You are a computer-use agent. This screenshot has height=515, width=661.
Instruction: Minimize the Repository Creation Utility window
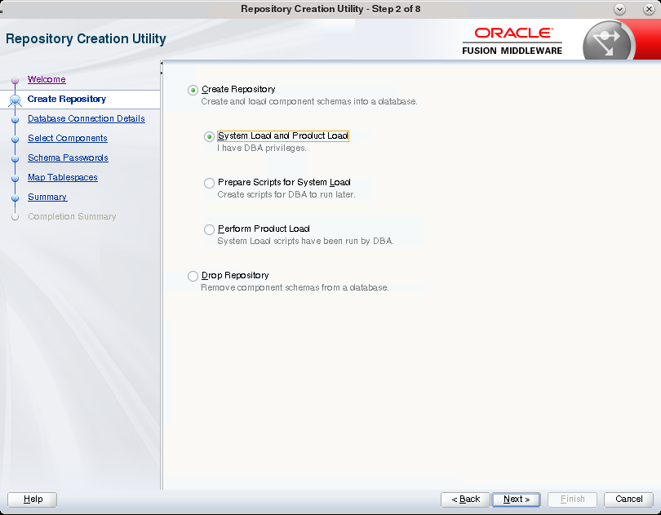click(x=619, y=9)
